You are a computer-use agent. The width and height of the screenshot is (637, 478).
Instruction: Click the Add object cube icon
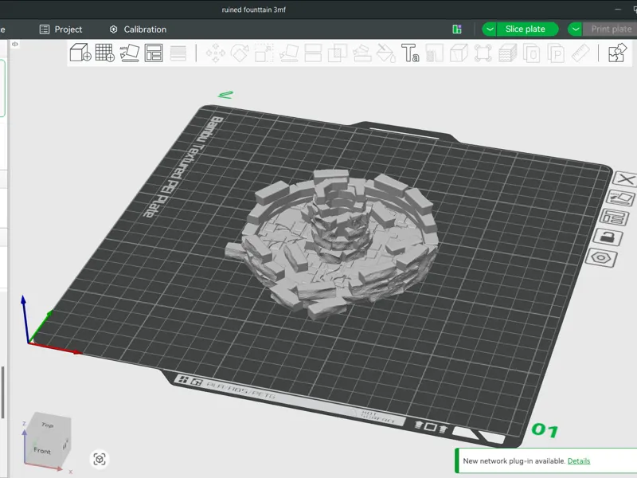80,53
